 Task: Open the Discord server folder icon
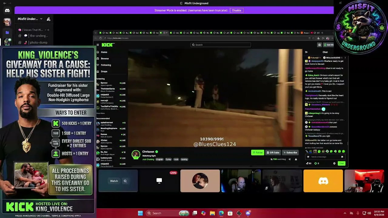point(7,32)
